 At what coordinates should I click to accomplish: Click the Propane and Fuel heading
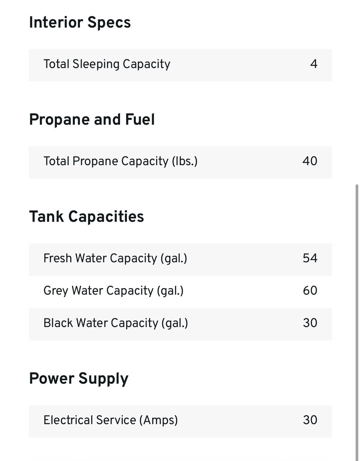click(92, 119)
